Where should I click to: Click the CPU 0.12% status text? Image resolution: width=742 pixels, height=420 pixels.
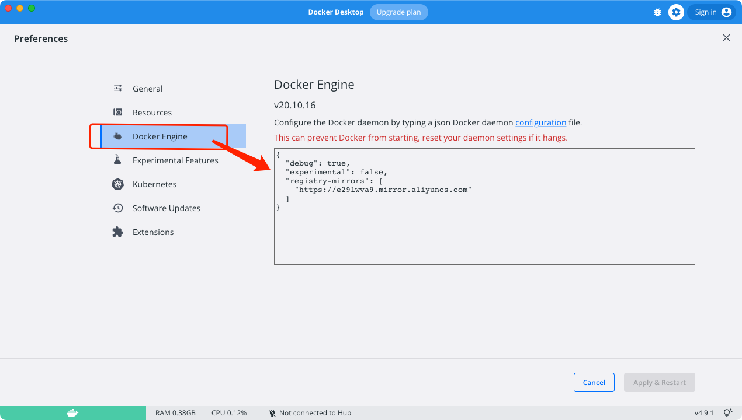tap(229, 413)
